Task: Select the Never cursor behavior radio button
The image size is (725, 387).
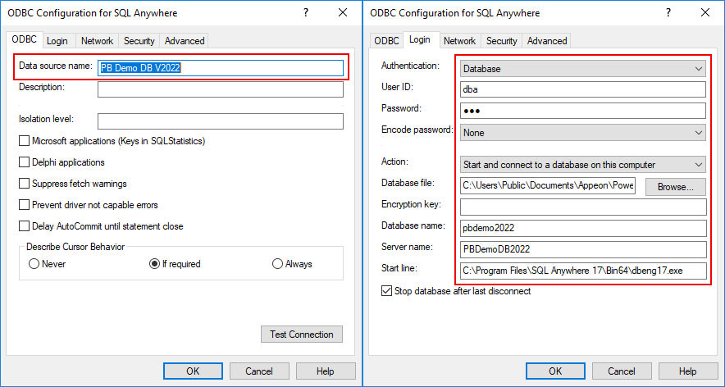Action: 34,264
